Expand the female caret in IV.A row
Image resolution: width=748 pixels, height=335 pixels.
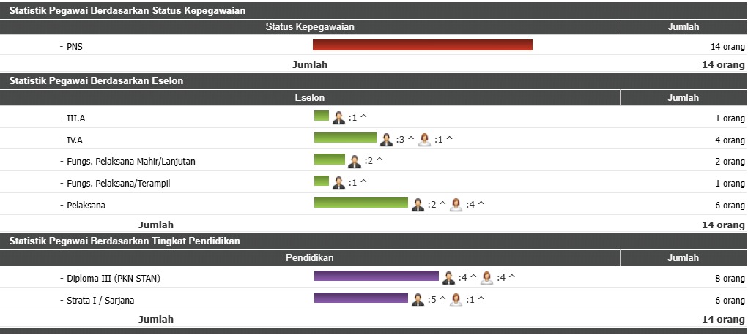click(x=449, y=140)
